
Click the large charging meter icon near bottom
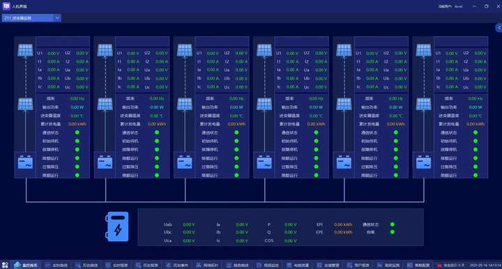coord(117,226)
